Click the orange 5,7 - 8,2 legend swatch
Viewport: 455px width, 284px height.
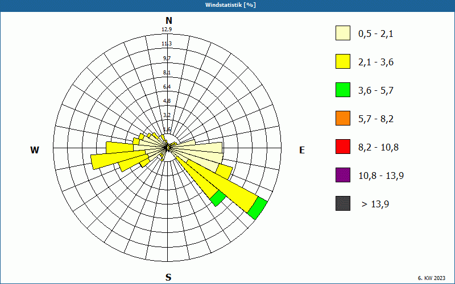click(x=343, y=118)
